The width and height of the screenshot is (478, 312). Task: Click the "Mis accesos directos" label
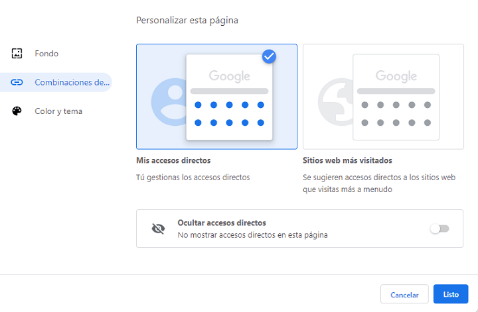[x=173, y=160]
